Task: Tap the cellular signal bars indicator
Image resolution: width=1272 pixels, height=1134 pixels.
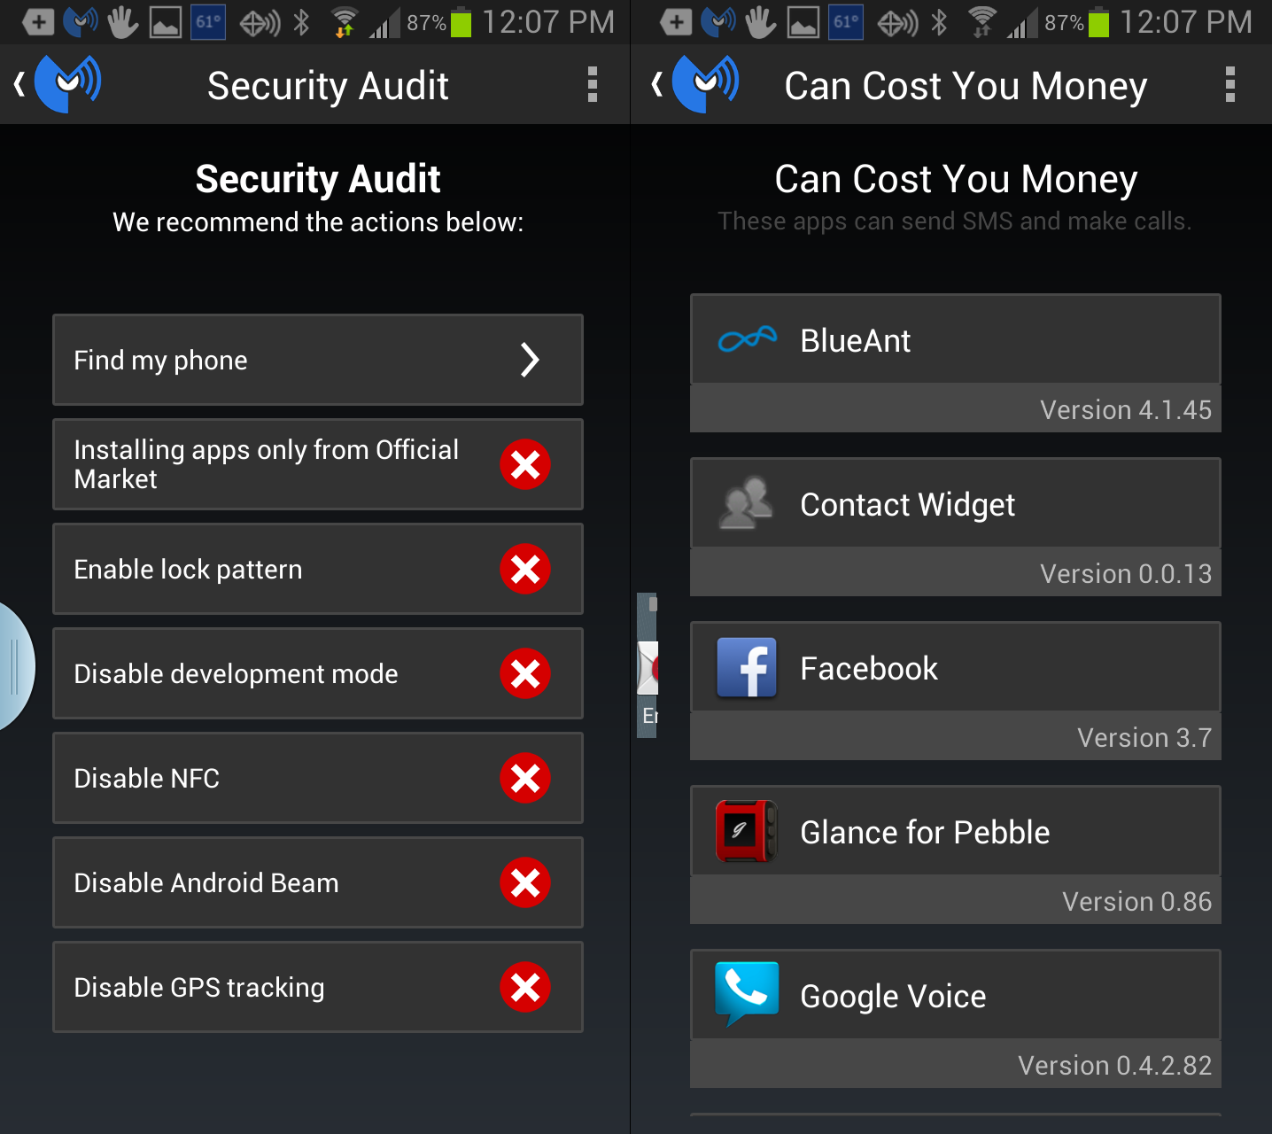Action: (383, 21)
